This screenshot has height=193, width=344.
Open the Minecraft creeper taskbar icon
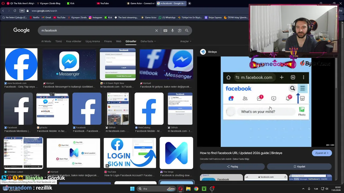coord(204,189)
